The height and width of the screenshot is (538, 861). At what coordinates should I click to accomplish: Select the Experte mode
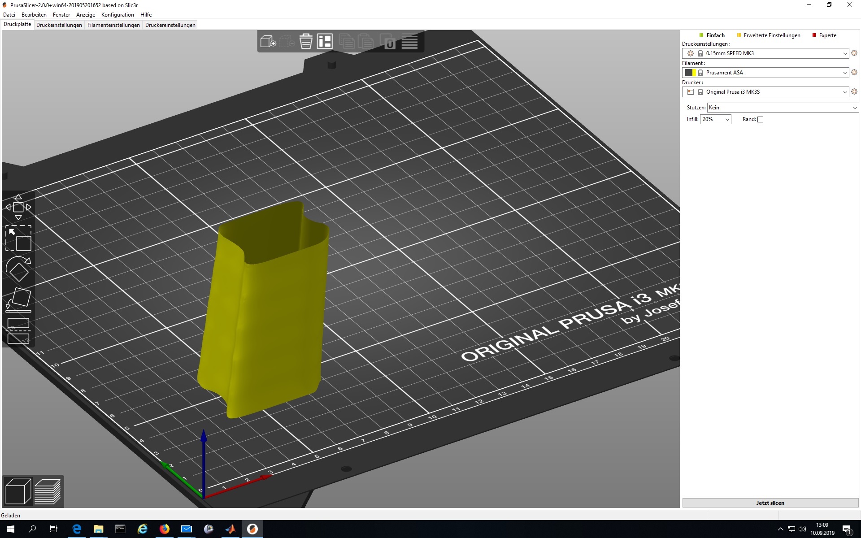[827, 35]
